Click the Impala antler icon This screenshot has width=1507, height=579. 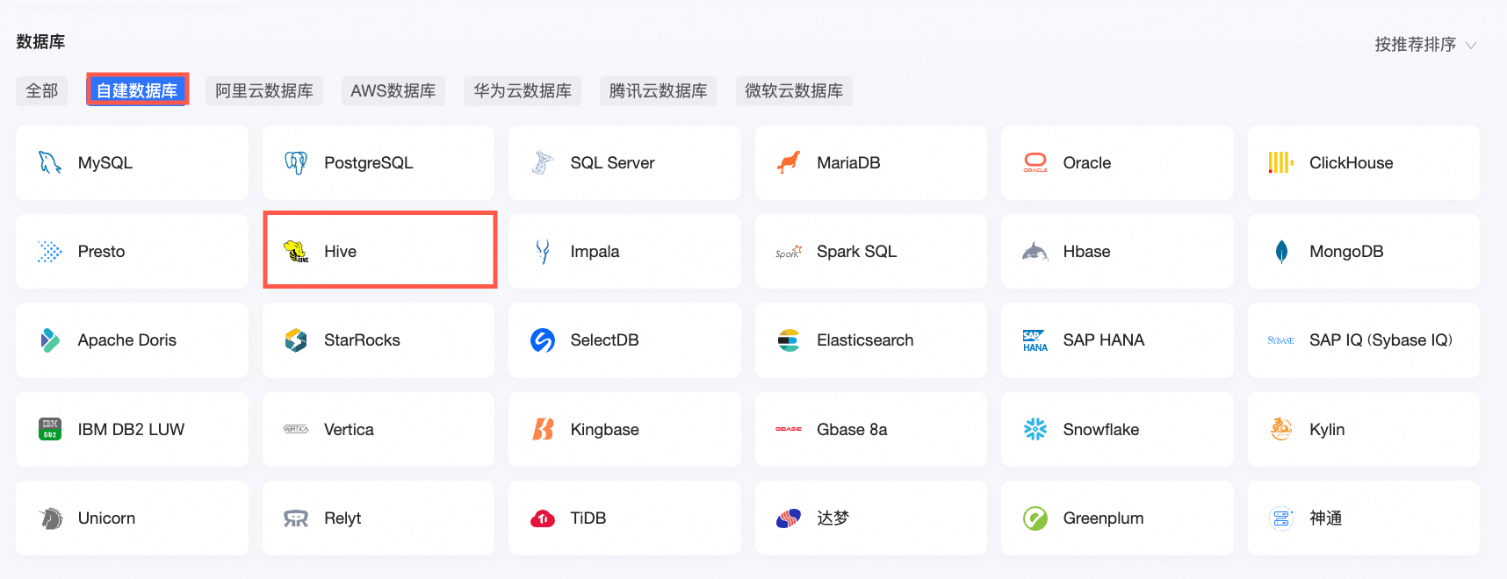click(x=543, y=252)
